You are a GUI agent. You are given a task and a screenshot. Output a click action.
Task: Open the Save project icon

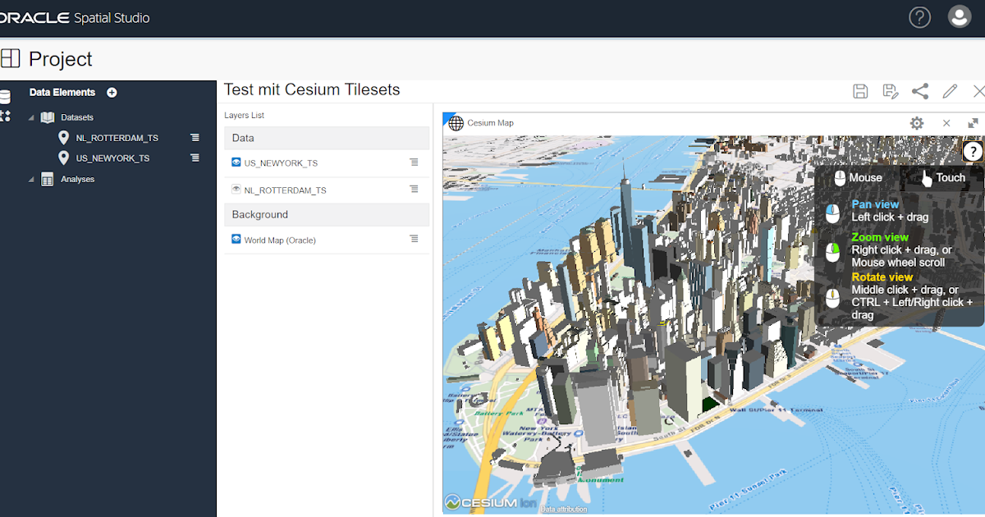(x=860, y=91)
